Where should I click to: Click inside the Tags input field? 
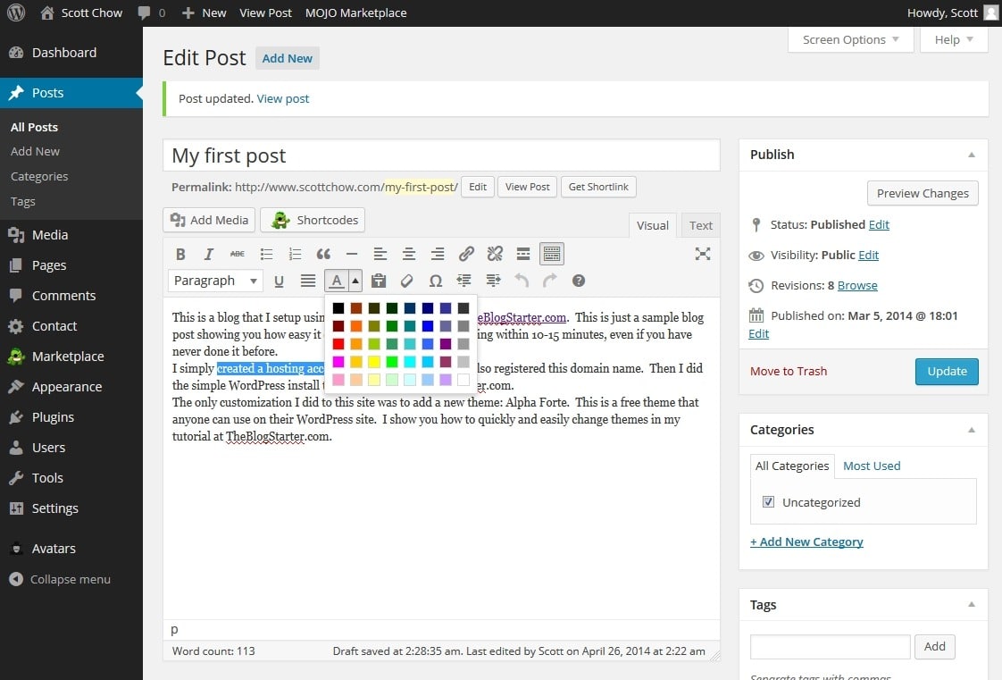click(x=830, y=646)
